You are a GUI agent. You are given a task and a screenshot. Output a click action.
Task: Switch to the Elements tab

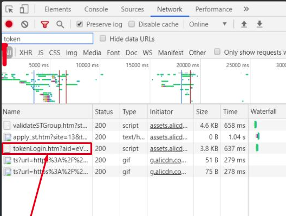click(x=57, y=9)
